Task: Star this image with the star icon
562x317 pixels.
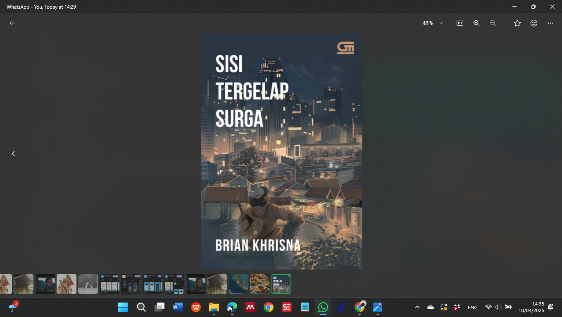Action: (517, 23)
